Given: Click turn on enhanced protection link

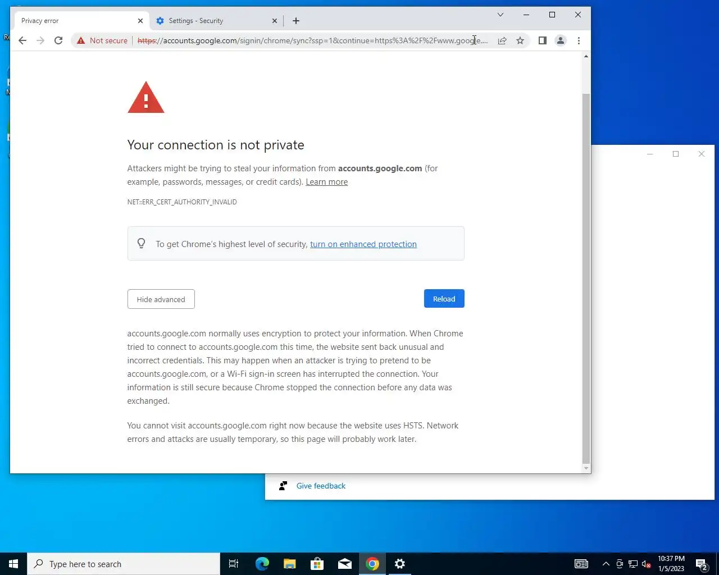Looking at the screenshot, I should 363,244.
